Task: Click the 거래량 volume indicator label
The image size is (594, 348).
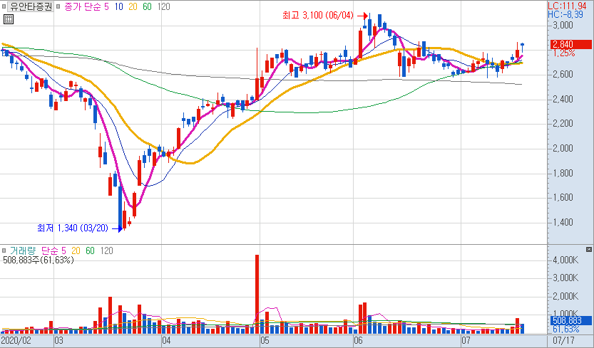Action: [x=23, y=251]
